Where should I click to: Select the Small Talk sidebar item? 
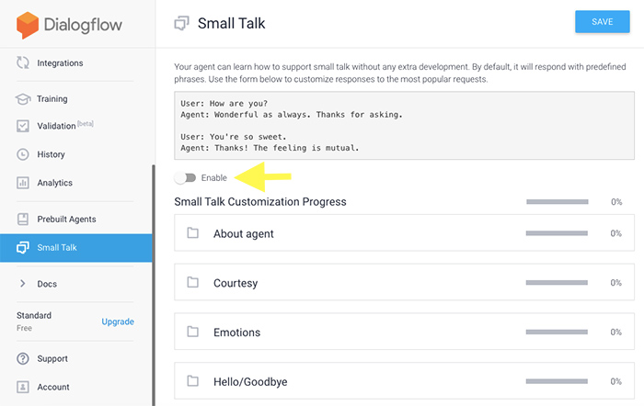pos(76,248)
